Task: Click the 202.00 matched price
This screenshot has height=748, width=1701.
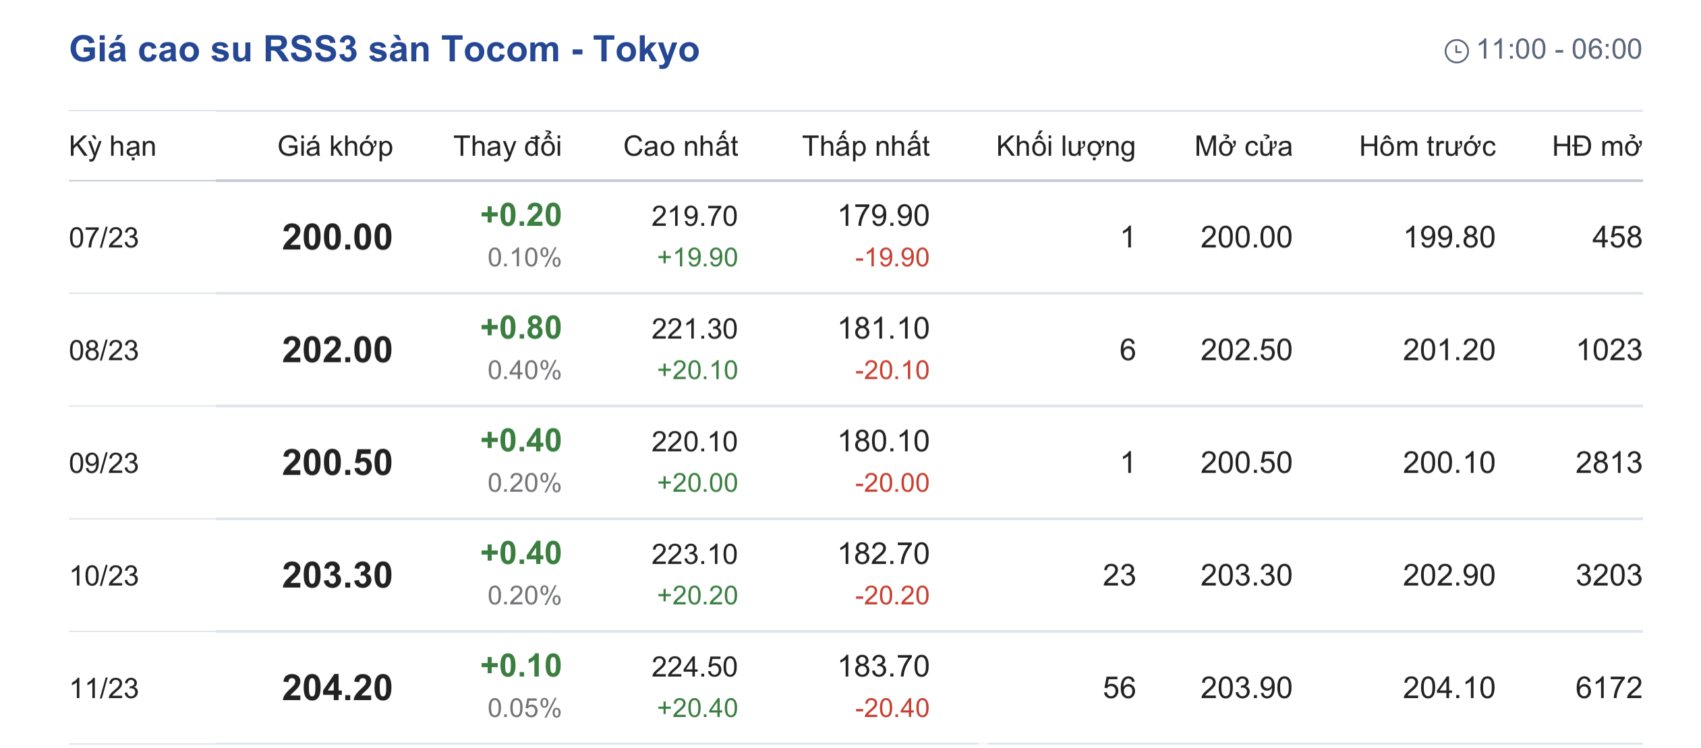Action: pyautogui.click(x=337, y=350)
